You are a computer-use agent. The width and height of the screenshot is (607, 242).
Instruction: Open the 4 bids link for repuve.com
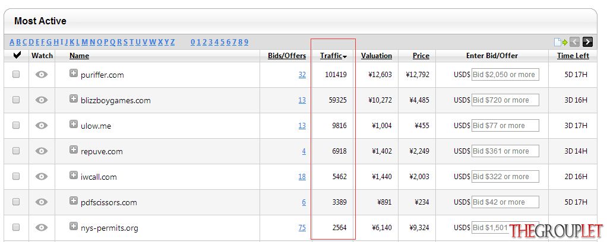point(304,151)
